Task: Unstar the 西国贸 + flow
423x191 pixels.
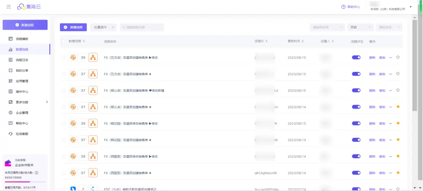Action: [398, 172]
